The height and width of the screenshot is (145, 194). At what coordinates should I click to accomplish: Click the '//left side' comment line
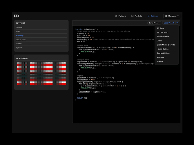82,46
